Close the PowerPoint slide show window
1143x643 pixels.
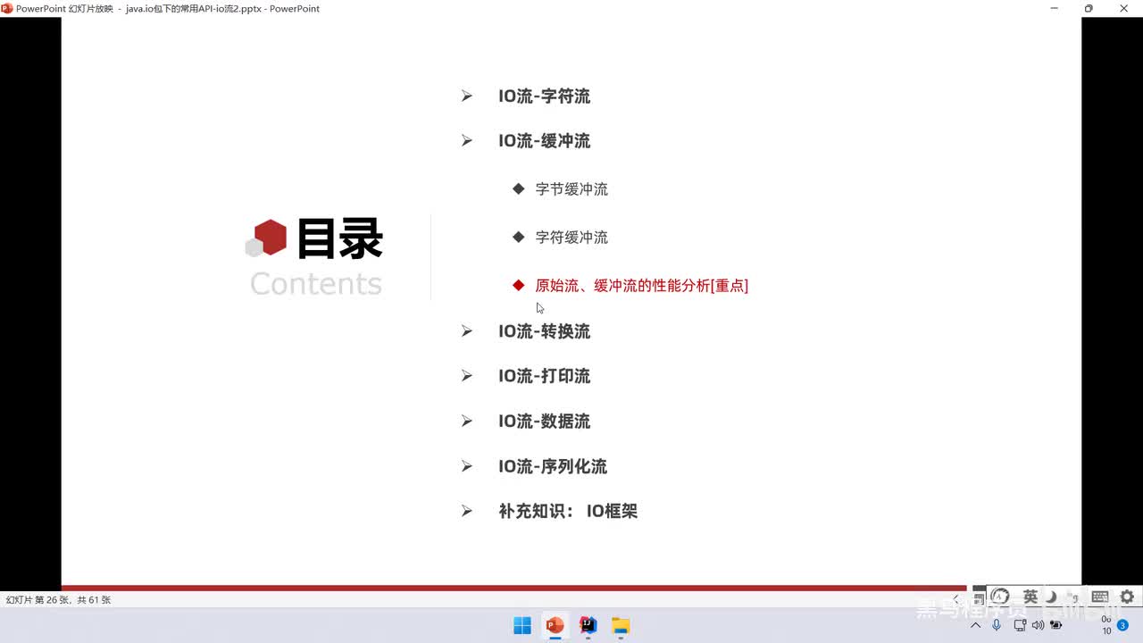tap(1124, 8)
